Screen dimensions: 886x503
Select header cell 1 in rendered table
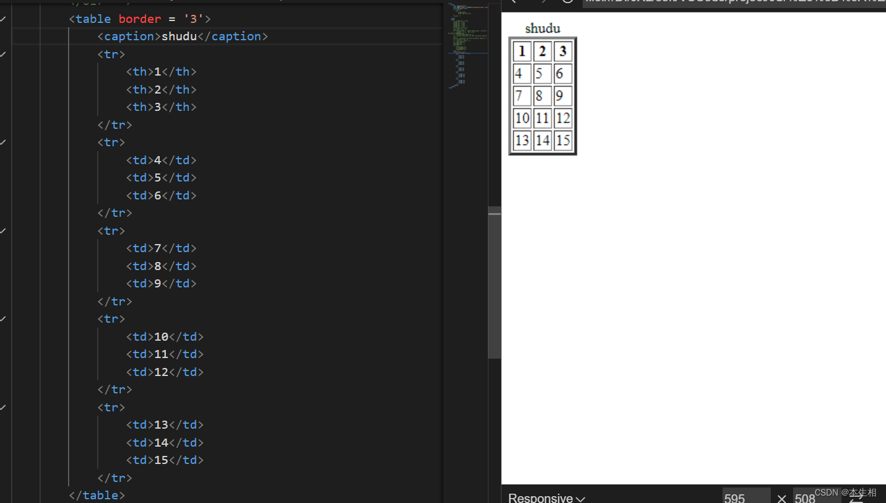point(522,51)
